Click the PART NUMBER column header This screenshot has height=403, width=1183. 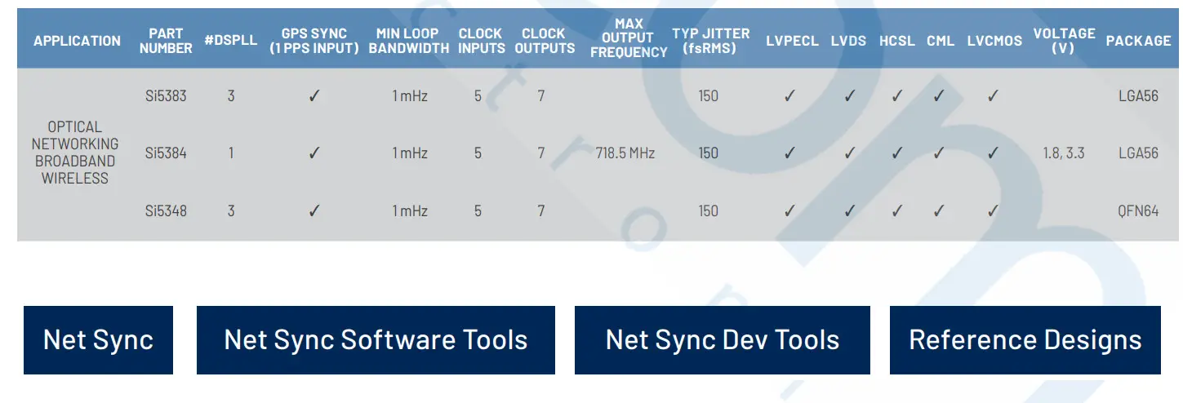click(x=166, y=41)
